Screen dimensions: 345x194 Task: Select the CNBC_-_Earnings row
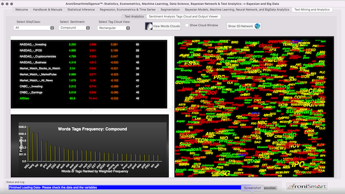(89, 92)
